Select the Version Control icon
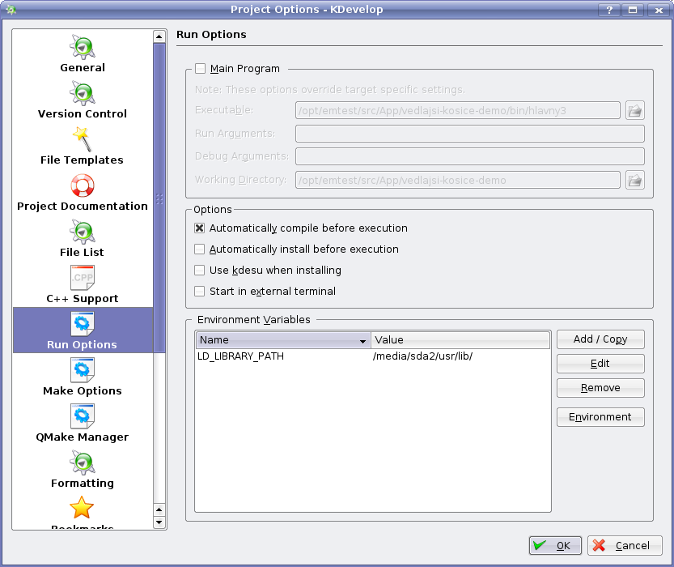 click(x=83, y=94)
